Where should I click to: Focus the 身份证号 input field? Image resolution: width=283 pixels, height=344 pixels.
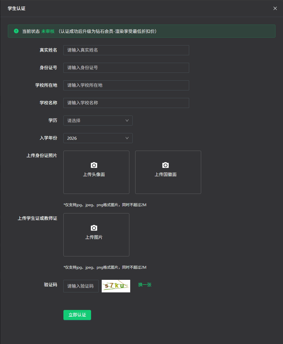(126, 68)
